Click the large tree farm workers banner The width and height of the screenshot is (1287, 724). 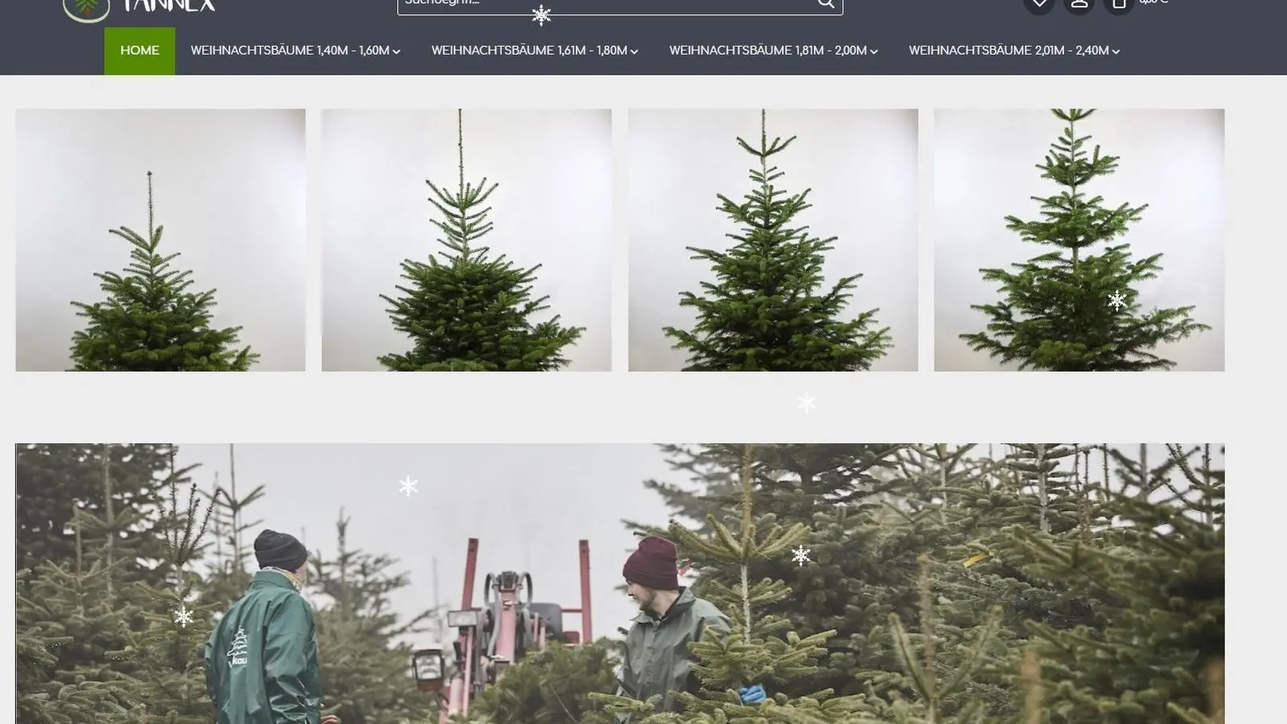click(x=619, y=583)
